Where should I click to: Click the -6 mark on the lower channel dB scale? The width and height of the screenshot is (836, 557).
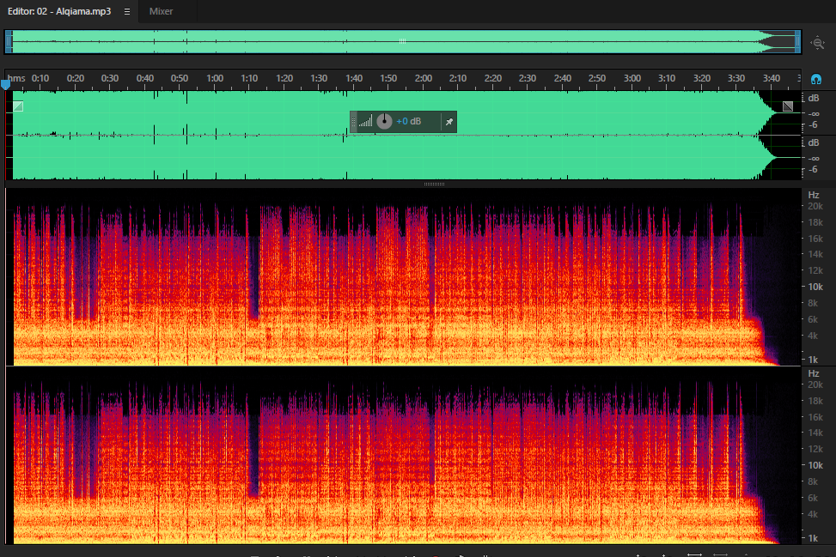(813, 170)
